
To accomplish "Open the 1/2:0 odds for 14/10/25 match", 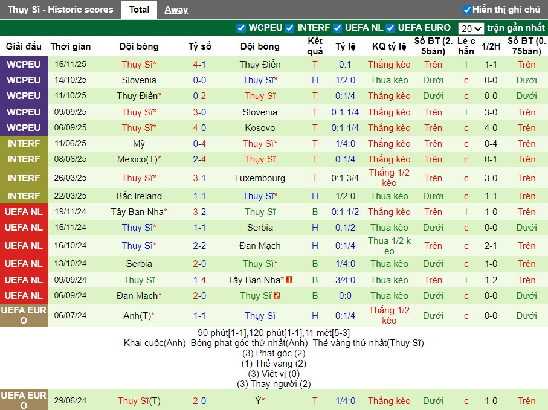I will (345, 80).
